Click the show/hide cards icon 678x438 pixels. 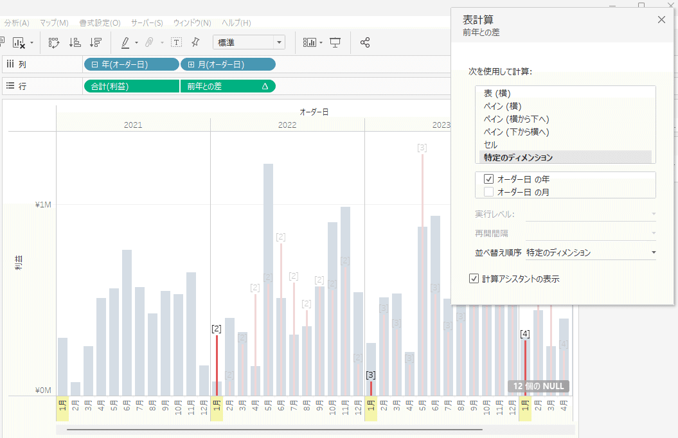point(309,42)
